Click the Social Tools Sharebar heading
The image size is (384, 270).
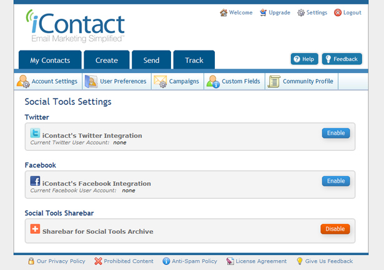click(59, 213)
